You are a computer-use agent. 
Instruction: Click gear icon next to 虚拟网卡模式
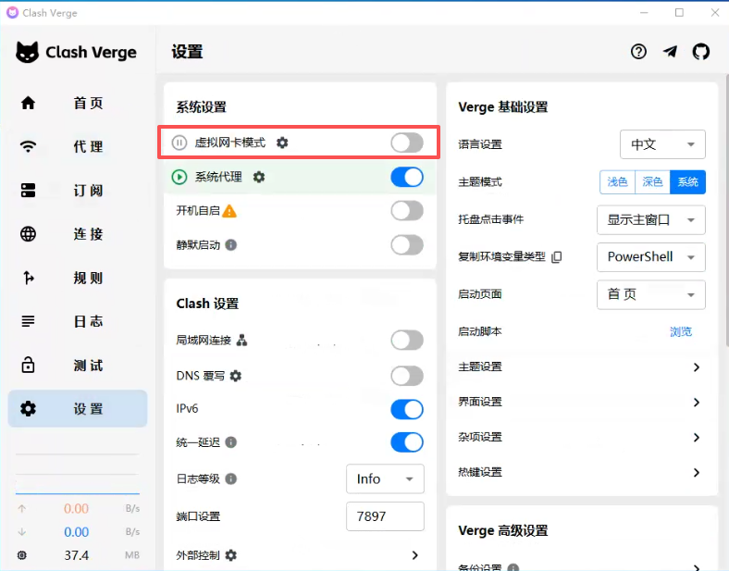click(282, 143)
